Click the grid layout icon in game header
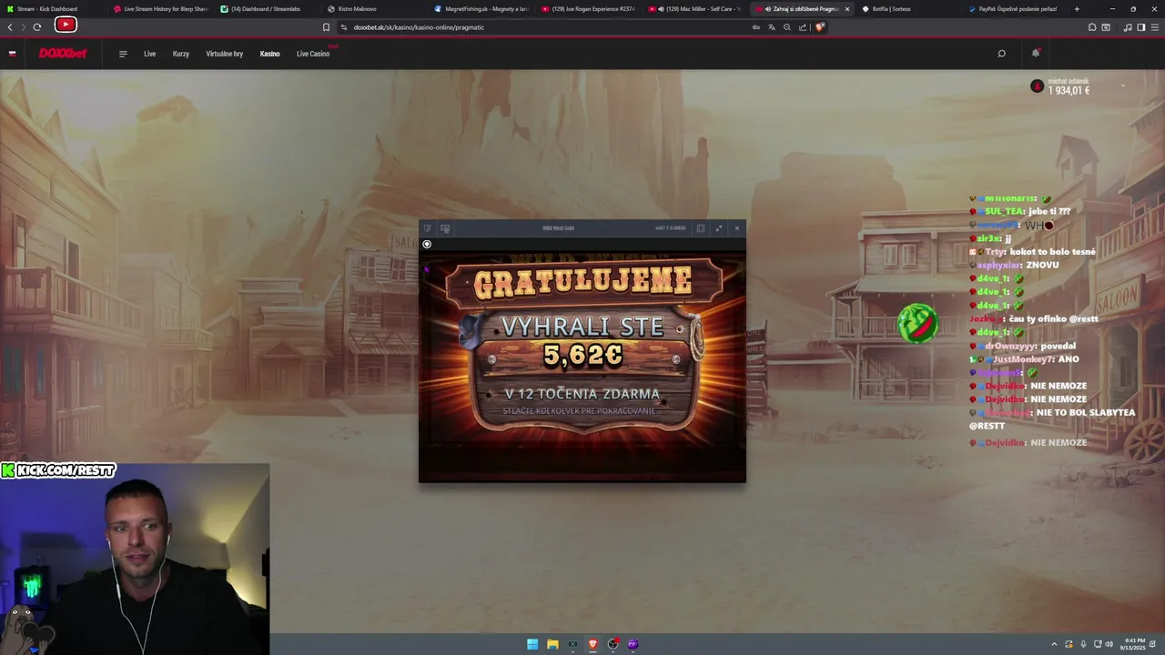This screenshot has height=655, width=1165. click(x=701, y=228)
